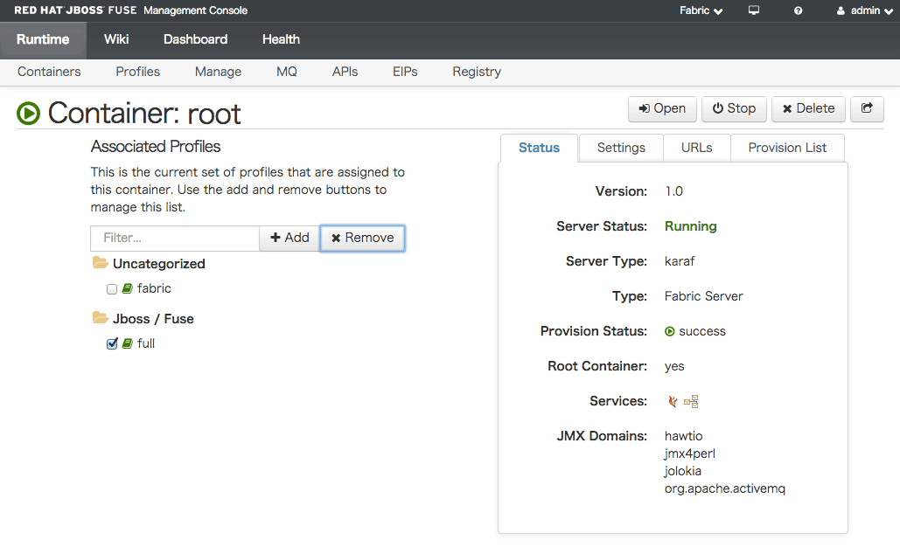Image resolution: width=900 pixels, height=547 pixels.
Task: Click the Add profile button
Action: click(x=290, y=238)
